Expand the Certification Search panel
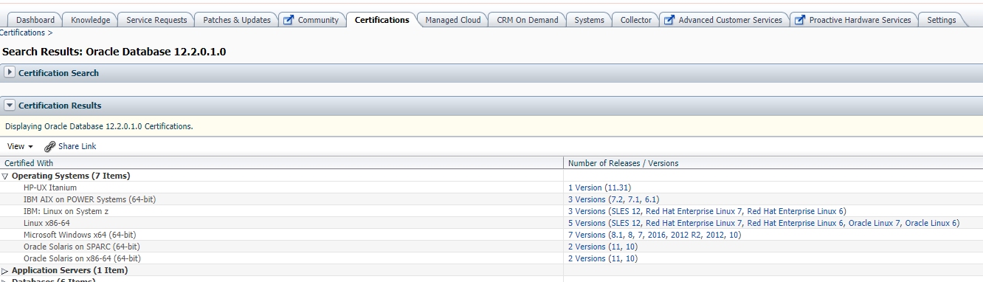 tap(10, 72)
